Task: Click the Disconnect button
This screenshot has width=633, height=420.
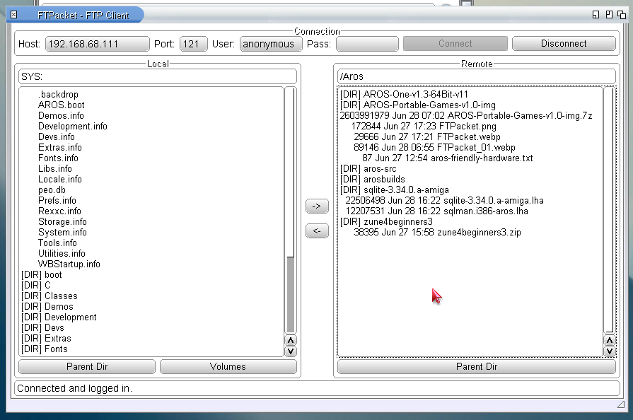Action: point(564,44)
